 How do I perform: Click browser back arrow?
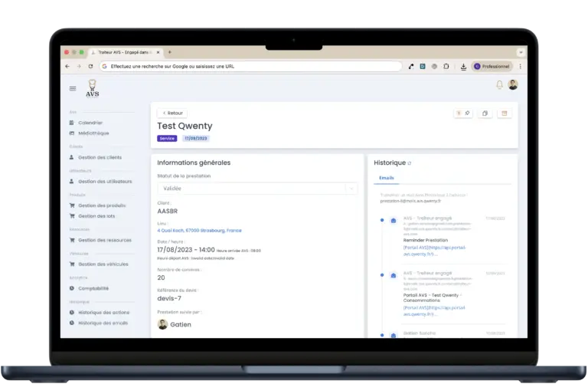(67, 67)
